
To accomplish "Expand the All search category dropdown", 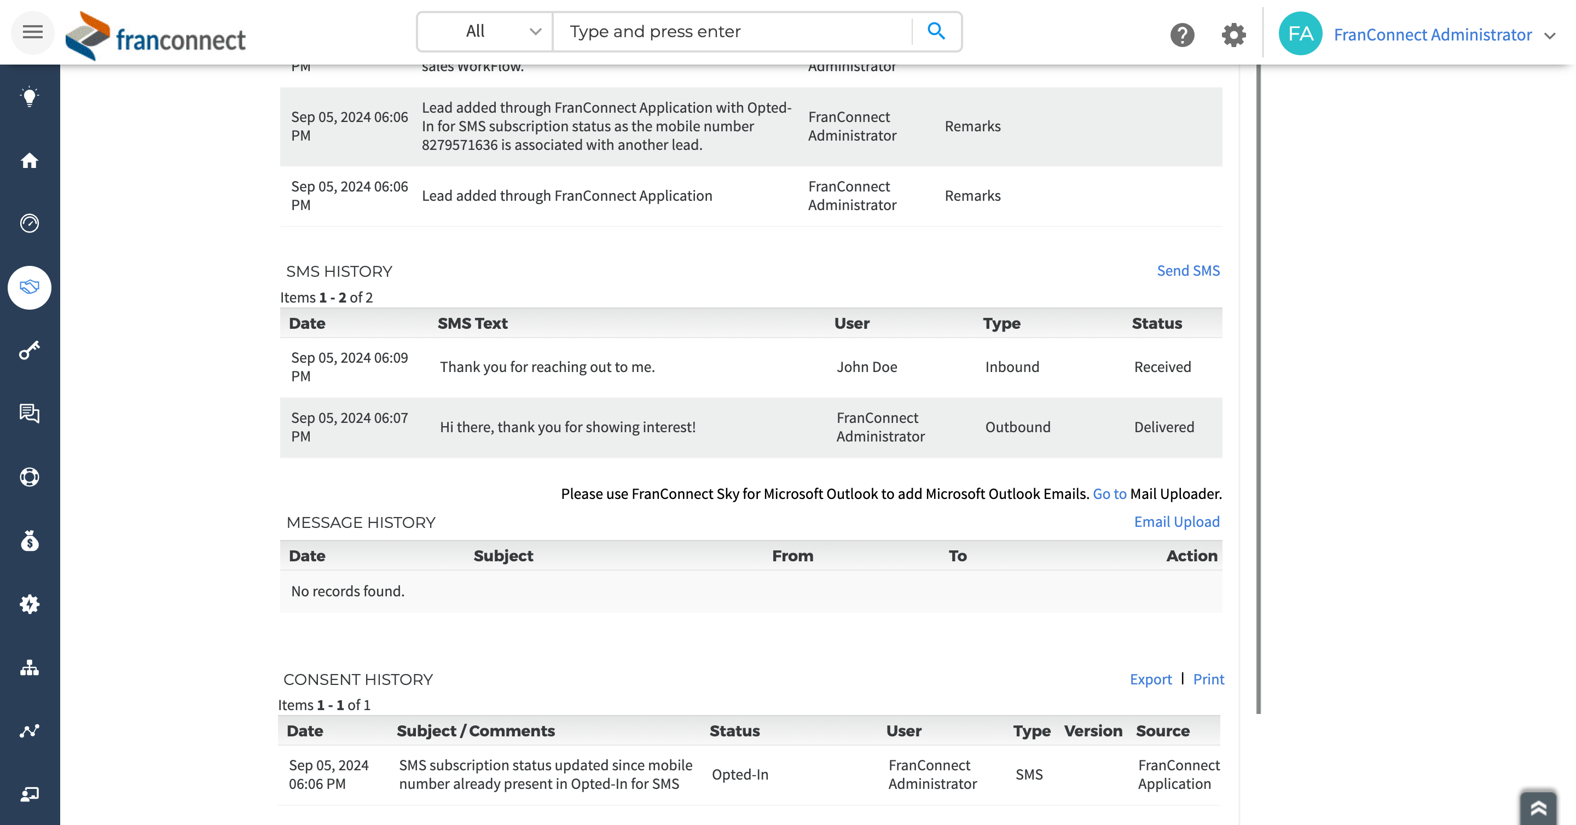I will pos(485,32).
